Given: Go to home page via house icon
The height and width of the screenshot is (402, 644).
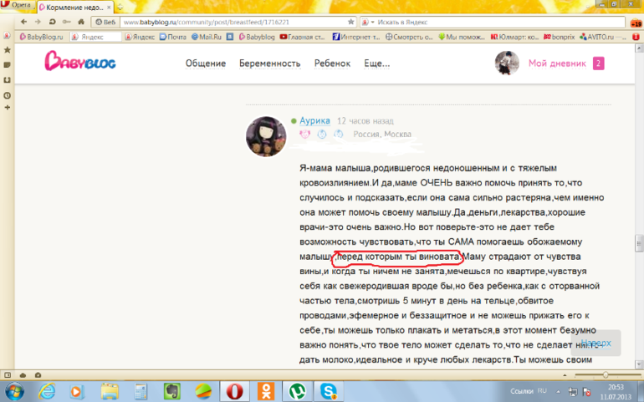Looking at the screenshot, I should pyautogui.click(x=81, y=23).
